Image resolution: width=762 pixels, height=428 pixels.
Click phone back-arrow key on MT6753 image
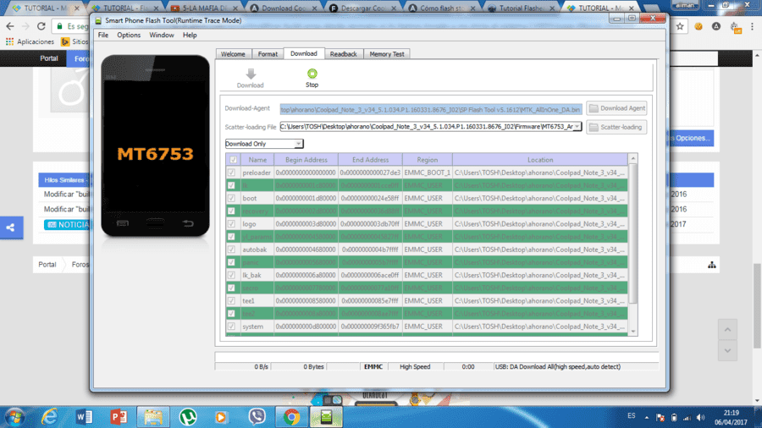click(x=188, y=223)
